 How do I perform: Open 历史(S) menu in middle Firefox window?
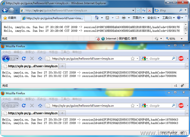click(x=42, y=52)
